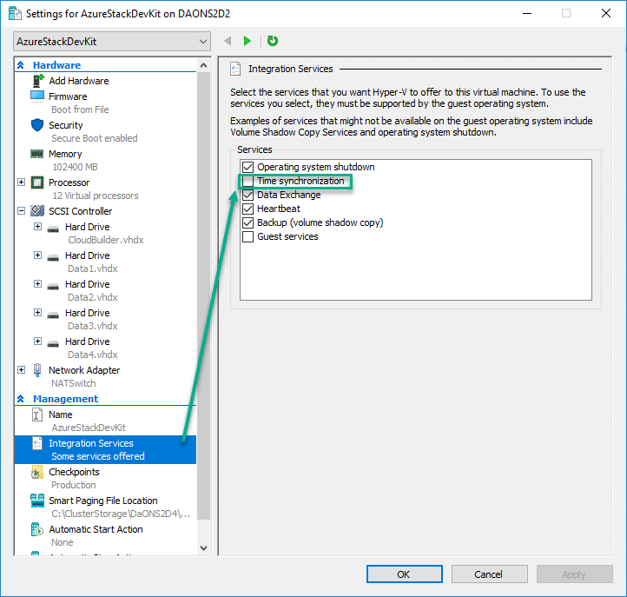Click the Add Hardware icon
627x597 pixels.
[x=37, y=81]
